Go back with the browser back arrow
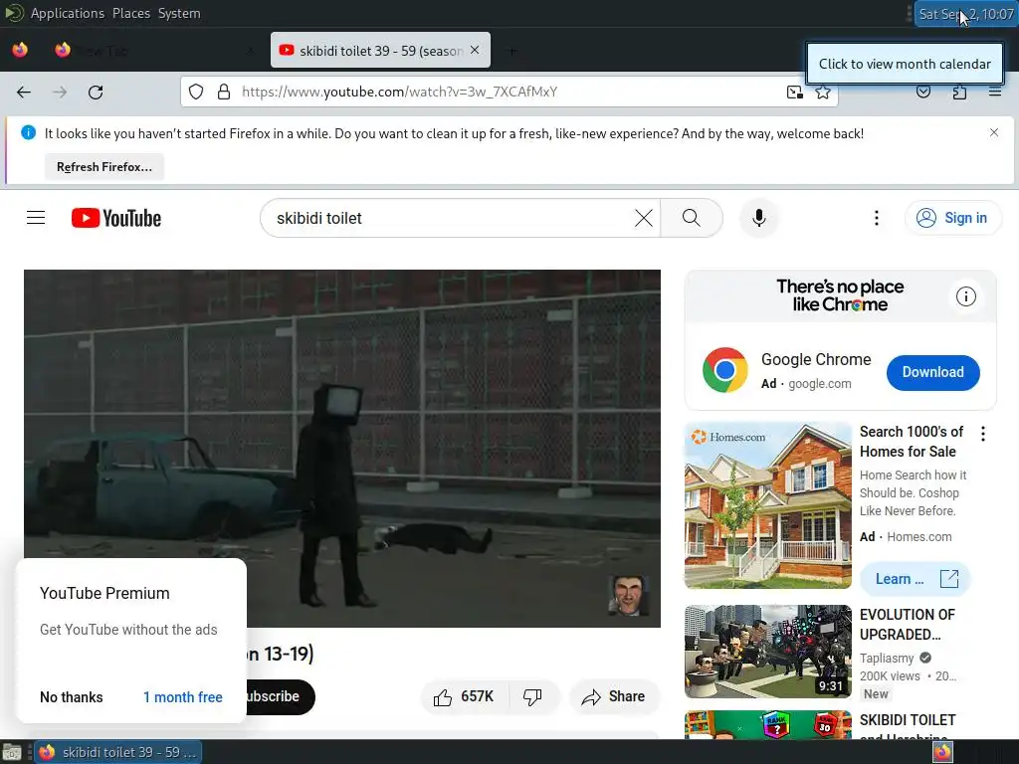This screenshot has height=764, width=1019. coord(24,93)
